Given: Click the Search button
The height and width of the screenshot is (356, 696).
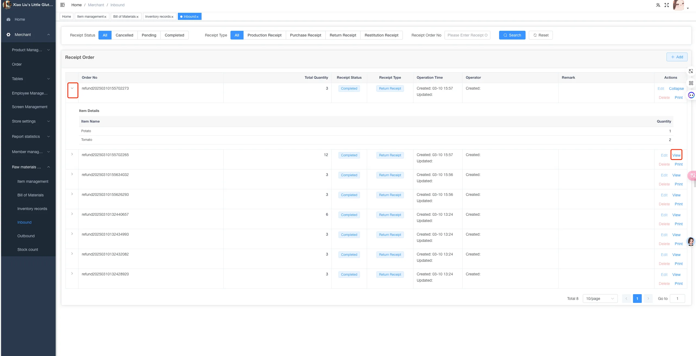Looking at the screenshot, I should (512, 35).
